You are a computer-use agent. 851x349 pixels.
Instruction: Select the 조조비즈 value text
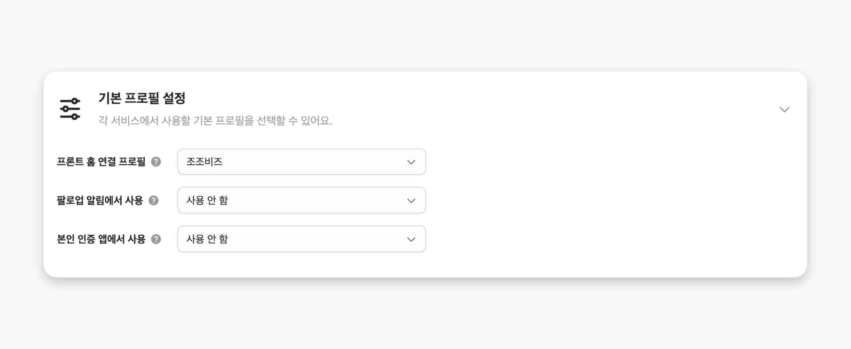204,162
